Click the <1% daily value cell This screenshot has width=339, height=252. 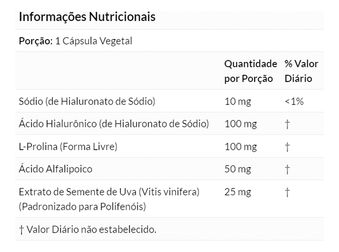(294, 101)
